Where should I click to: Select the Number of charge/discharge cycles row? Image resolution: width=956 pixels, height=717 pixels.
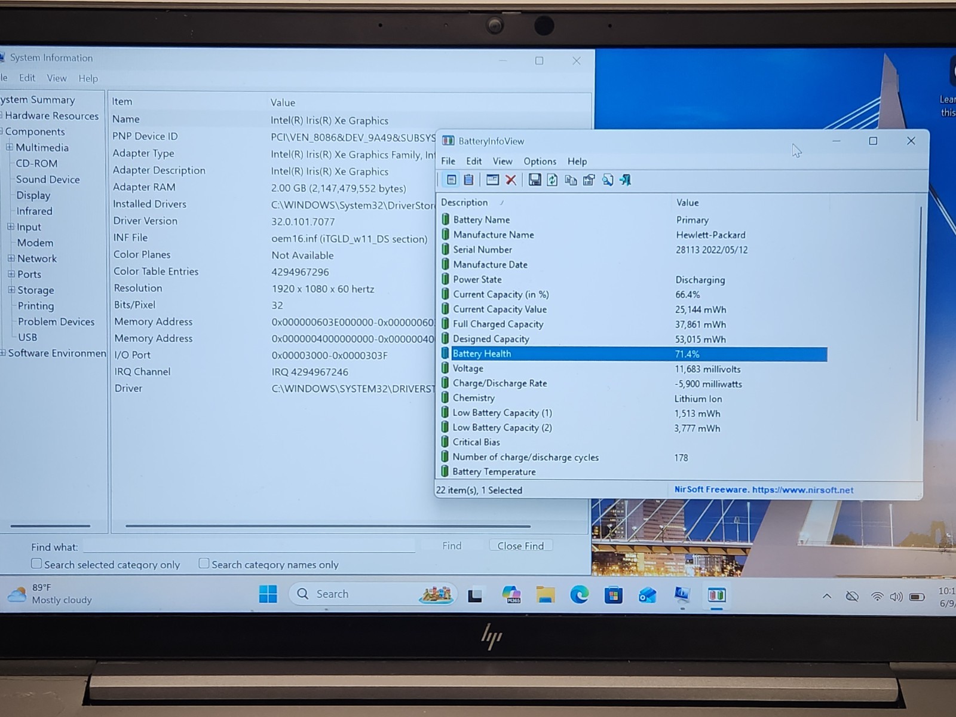pyautogui.click(x=633, y=457)
